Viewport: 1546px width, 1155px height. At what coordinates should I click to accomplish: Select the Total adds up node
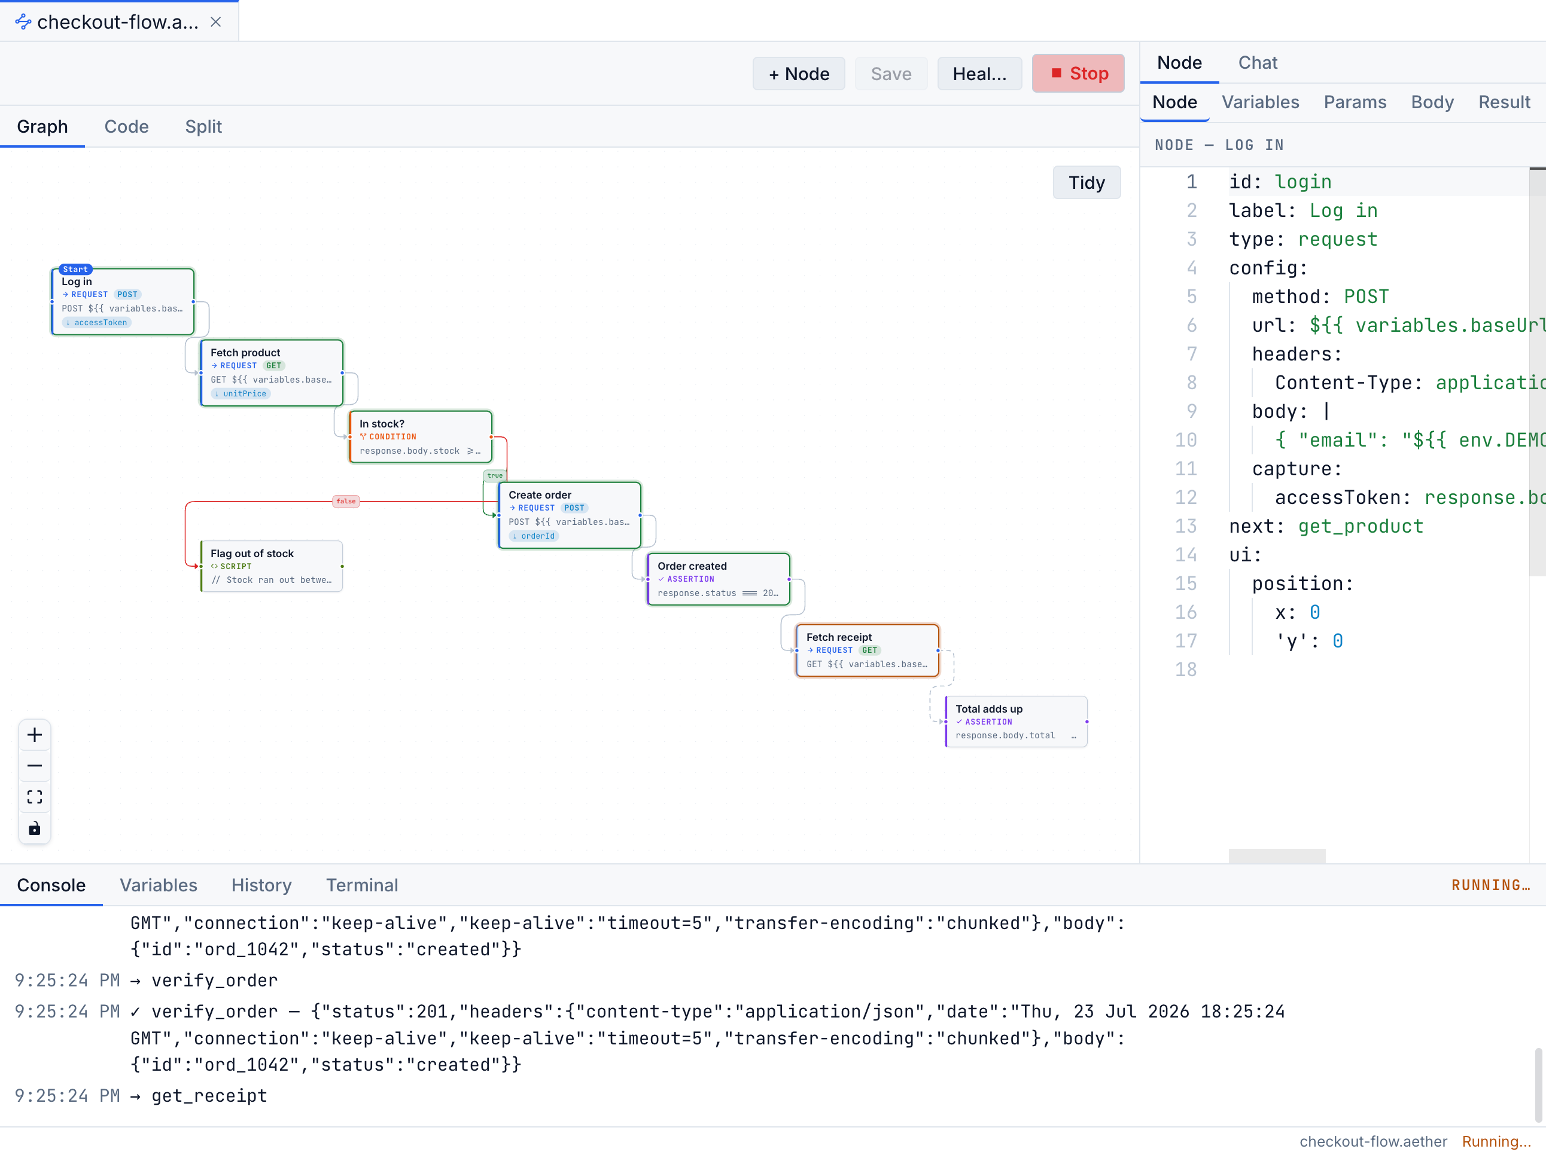1017,722
